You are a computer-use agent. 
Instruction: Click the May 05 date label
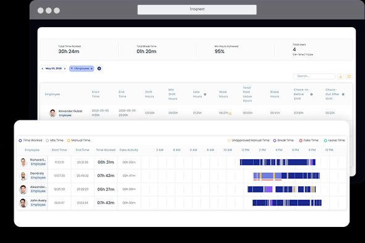54,68
